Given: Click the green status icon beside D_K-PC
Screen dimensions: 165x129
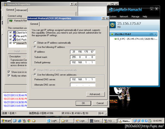Looking at the screenshot, I should click(x=116, y=39).
